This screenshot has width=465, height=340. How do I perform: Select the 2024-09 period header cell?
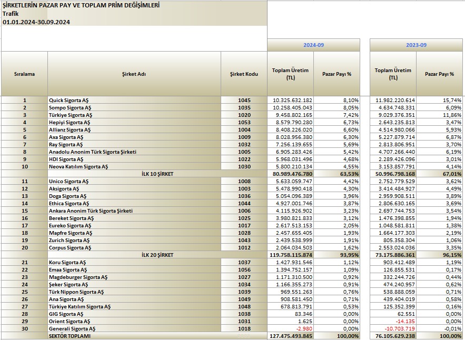coord(313,45)
